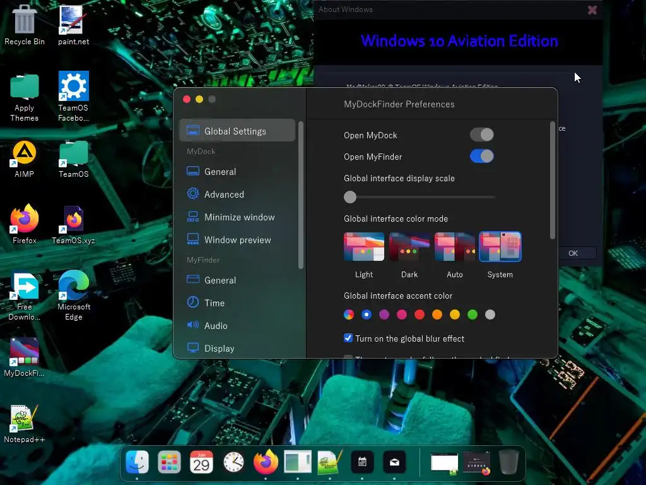This screenshot has height=485, width=646.
Task: Choose the red accent color
Action: pos(420,314)
